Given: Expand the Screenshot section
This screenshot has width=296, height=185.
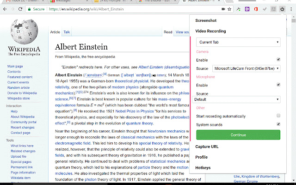Looking at the screenshot, I should [x=206, y=20].
